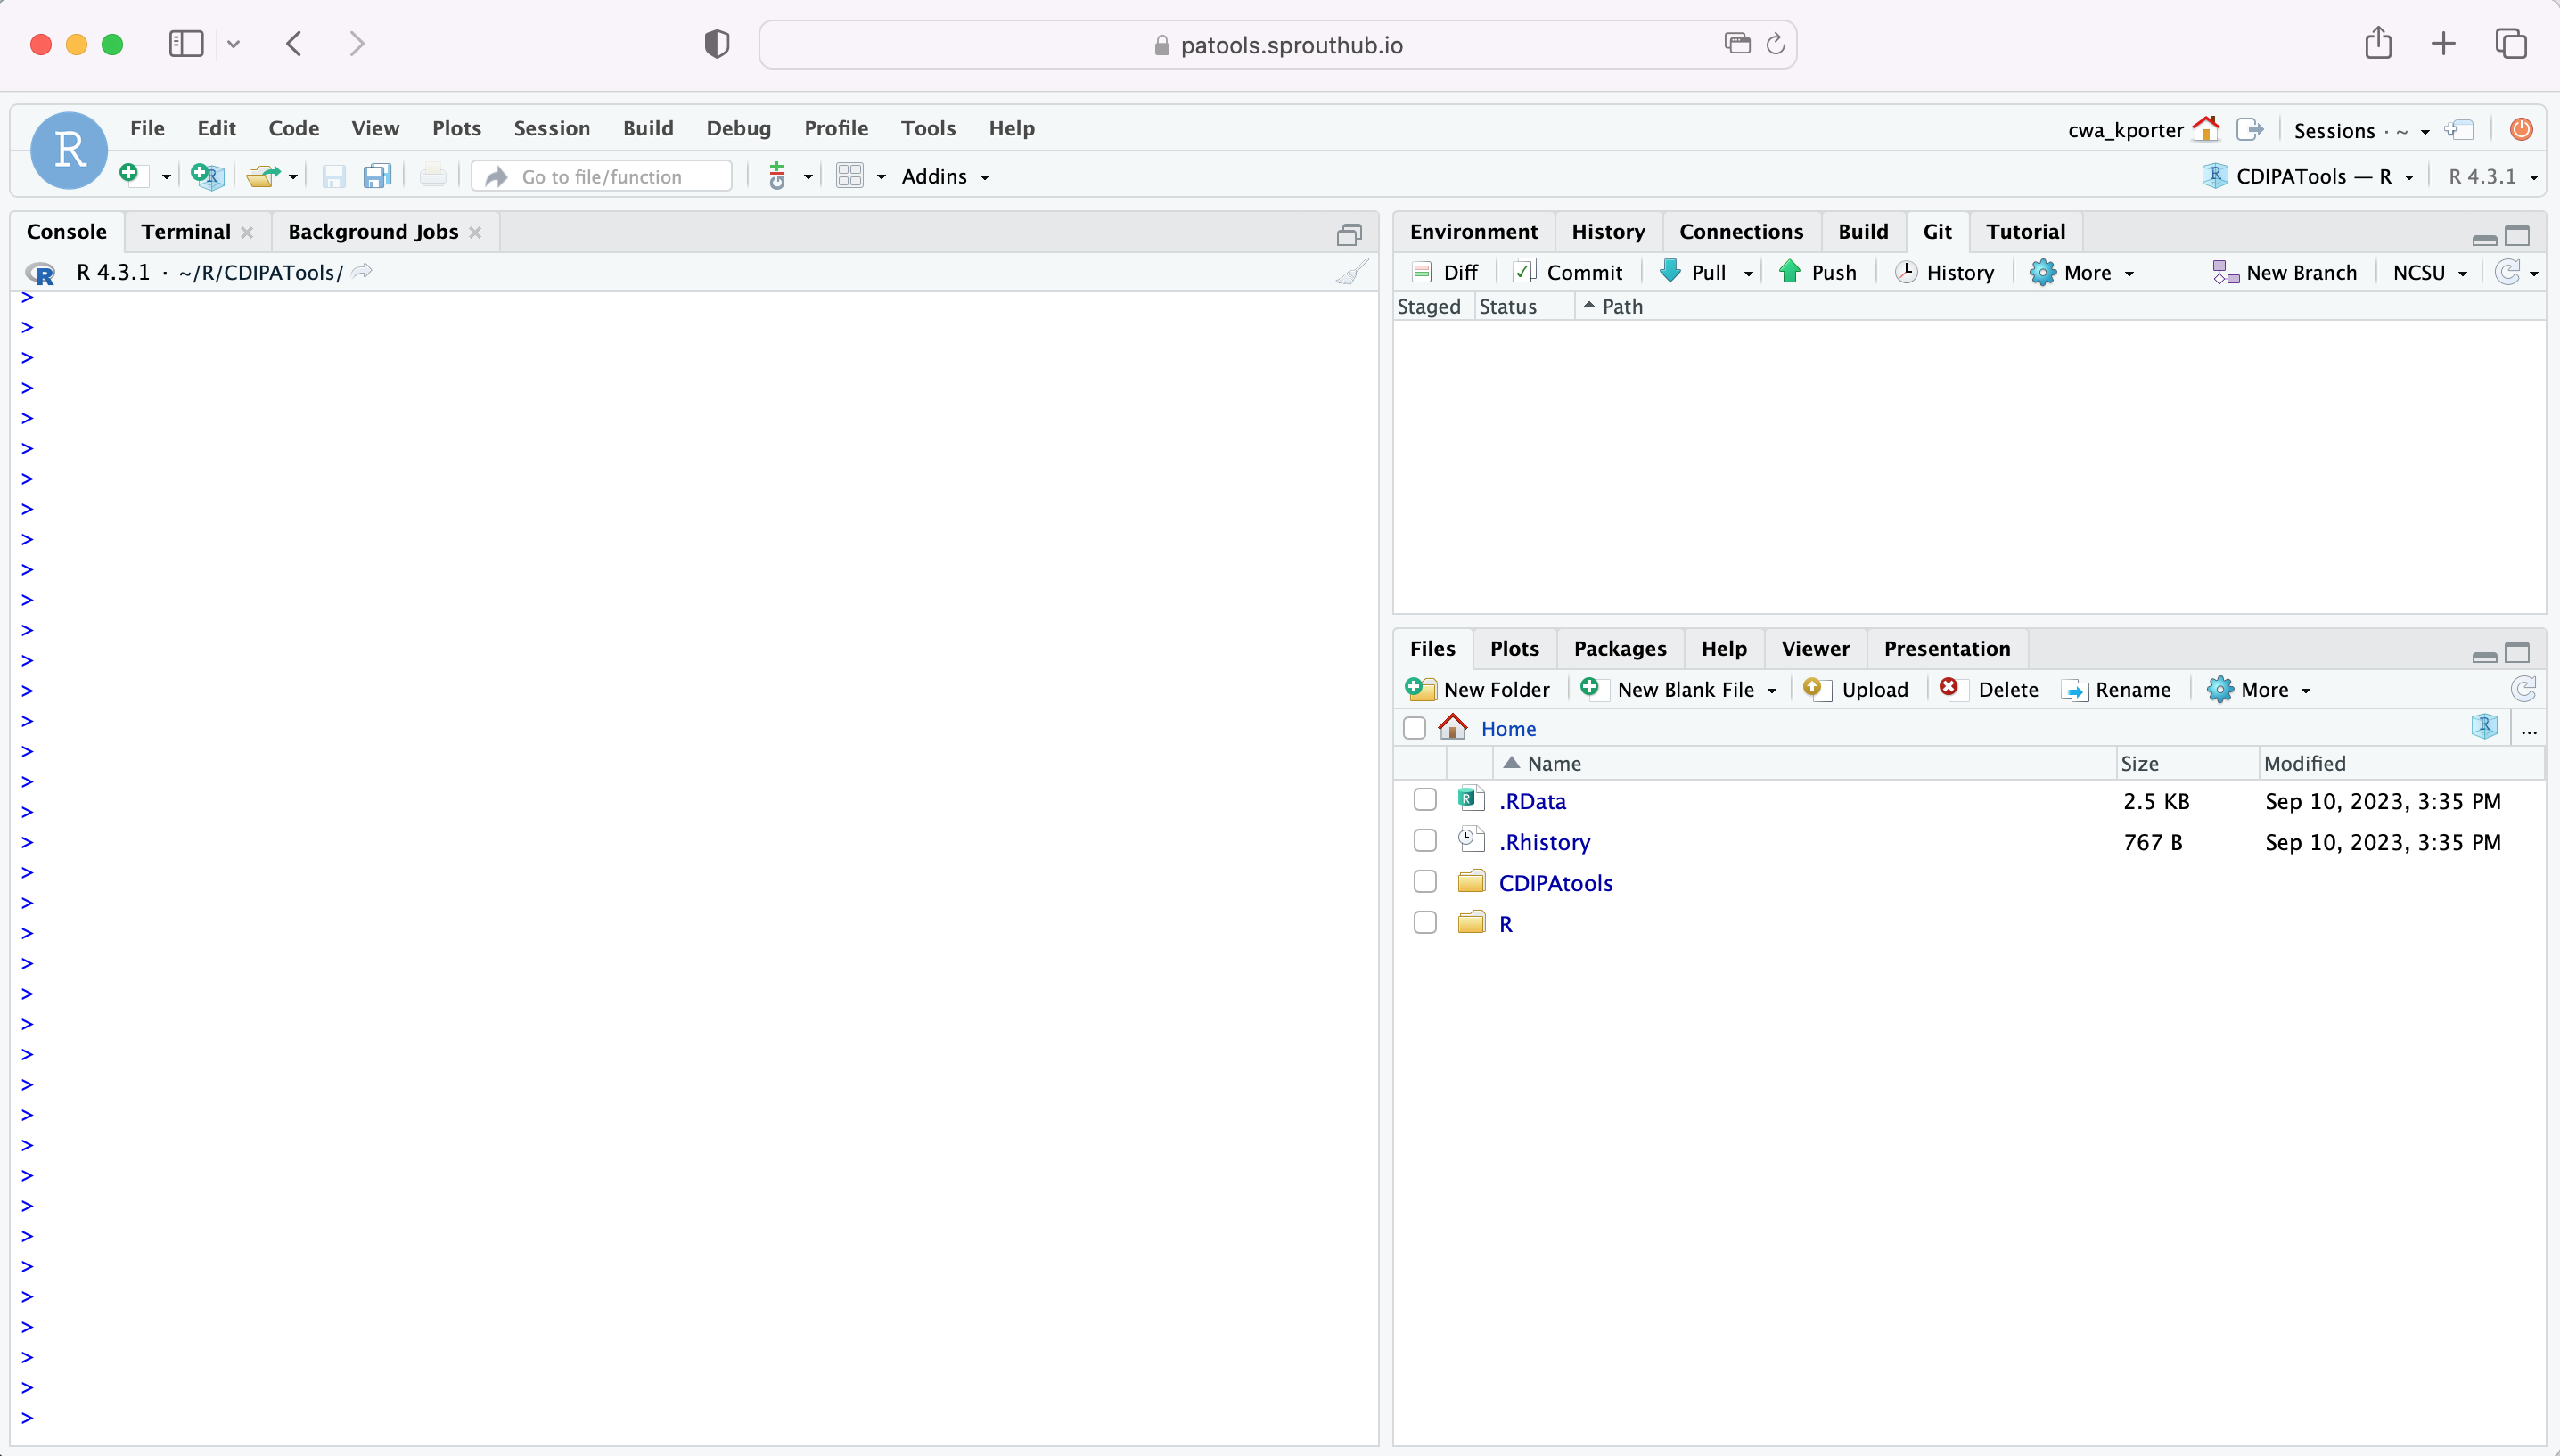Click the Diff button

click(x=1445, y=272)
